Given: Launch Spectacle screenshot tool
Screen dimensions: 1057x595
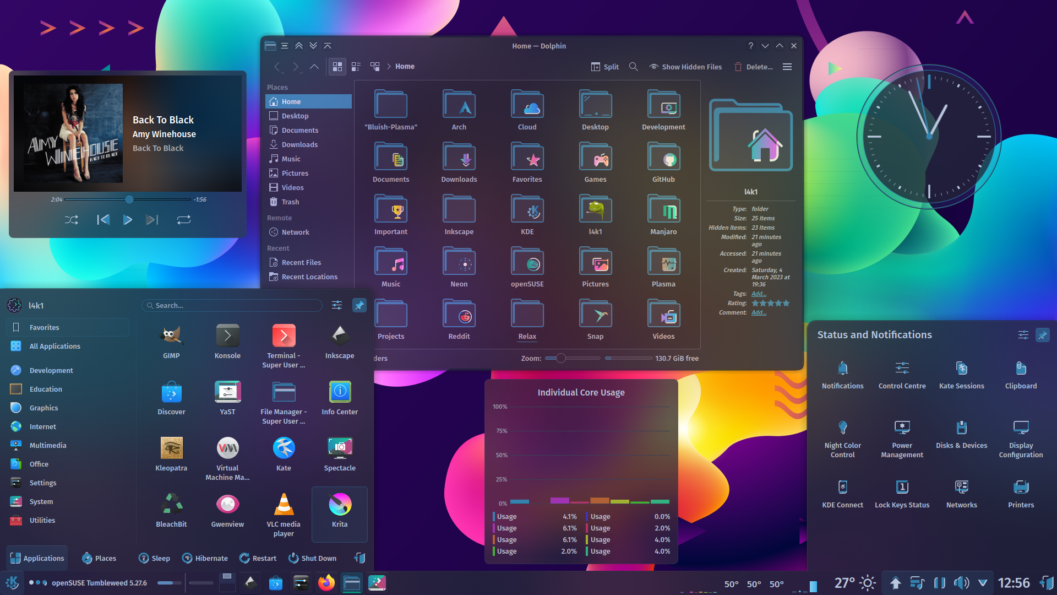Looking at the screenshot, I should point(340,454).
